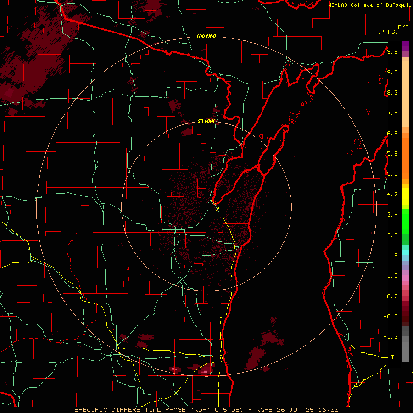Screen dimensions: 413x413
Task: Click the 1.0 value on the color scale
Action: click(x=392, y=276)
